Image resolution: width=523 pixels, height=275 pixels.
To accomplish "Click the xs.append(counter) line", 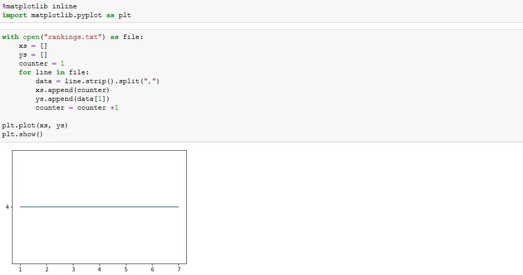I will pyautogui.click(x=72, y=90).
